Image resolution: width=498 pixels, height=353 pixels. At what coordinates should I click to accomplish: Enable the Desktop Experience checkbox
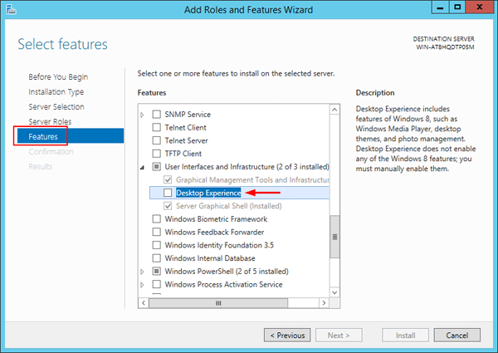pyautogui.click(x=168, y=193)
